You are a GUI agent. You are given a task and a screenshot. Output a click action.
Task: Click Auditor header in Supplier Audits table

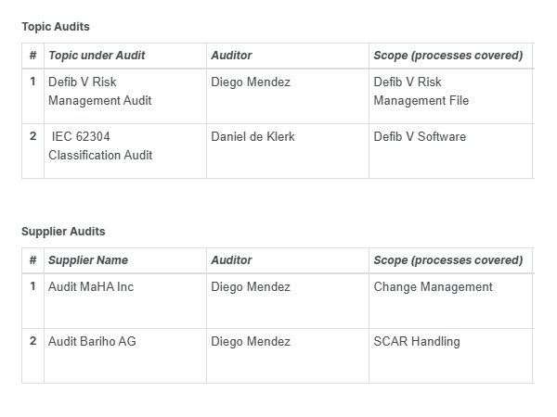tap(231, 260)
